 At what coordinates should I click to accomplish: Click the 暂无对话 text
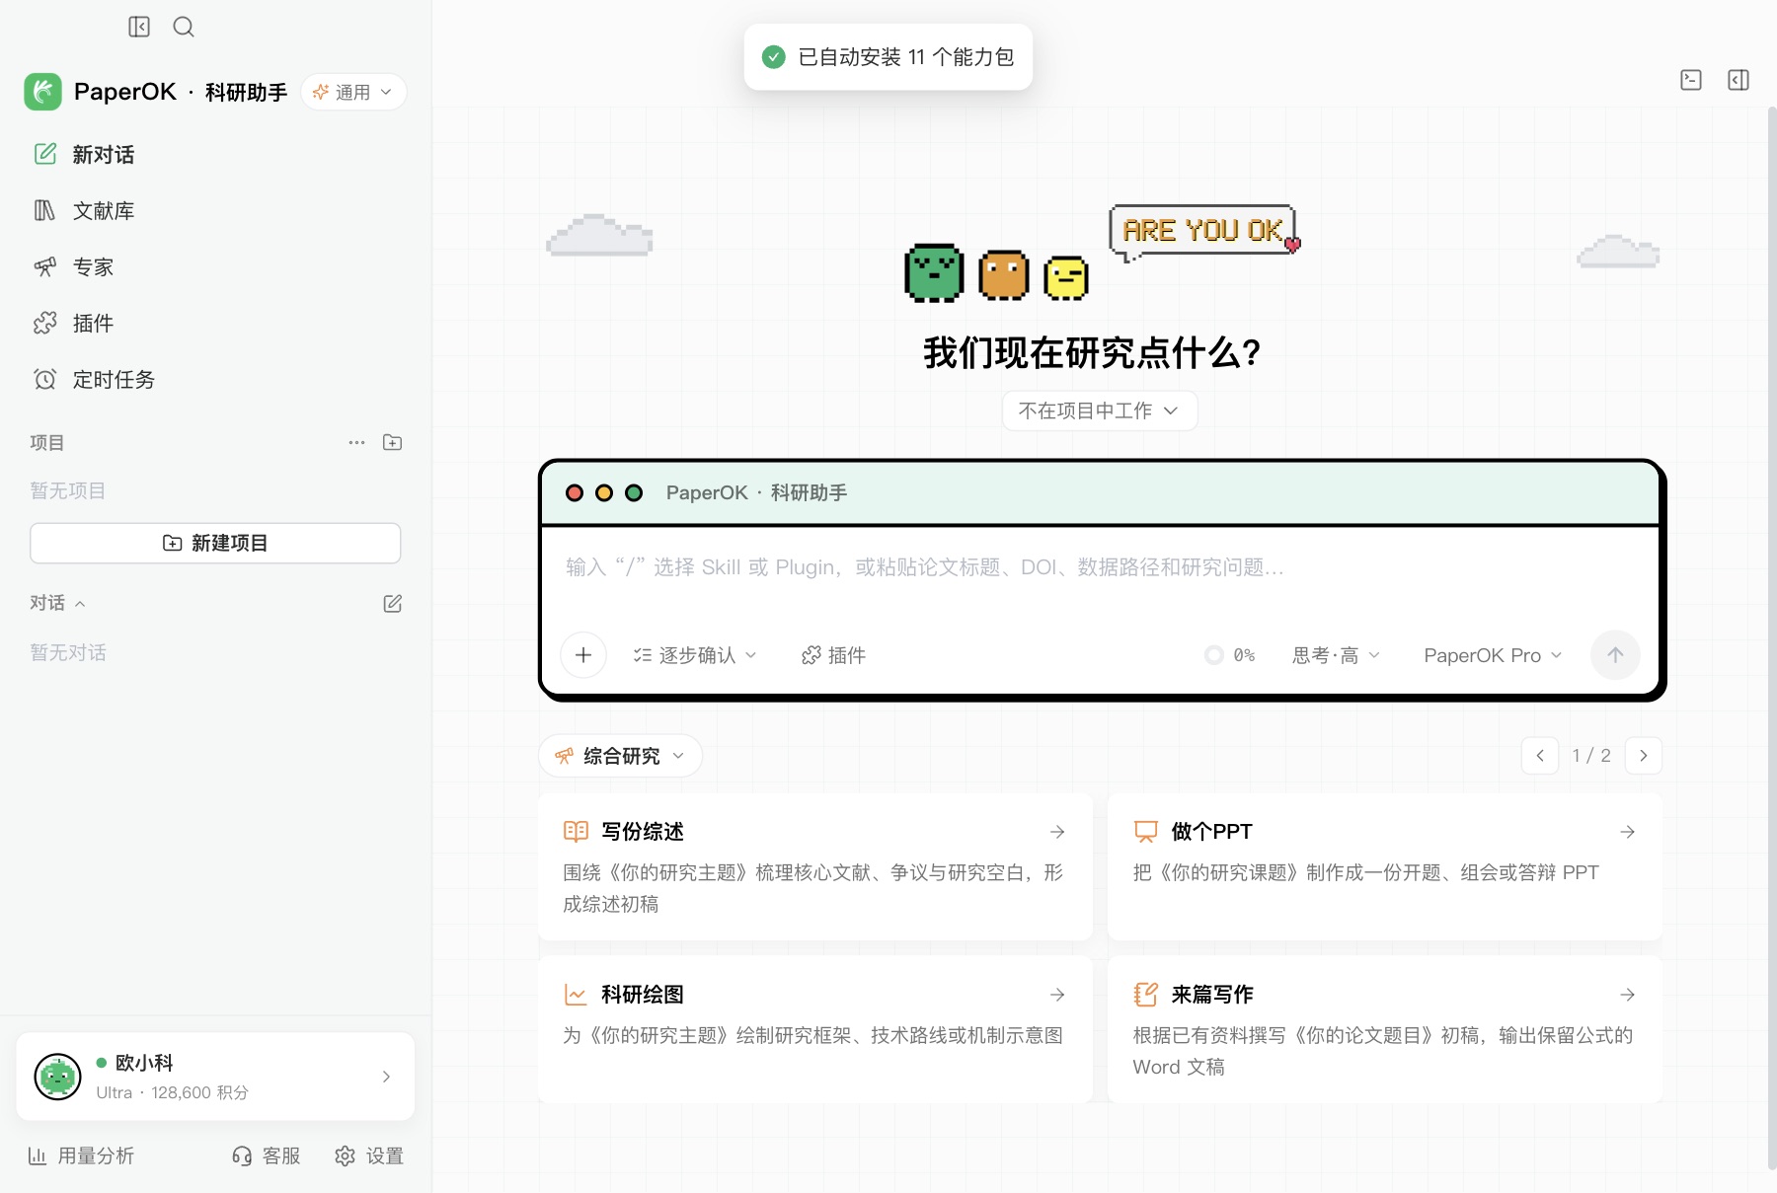click(x=67, y=652)
